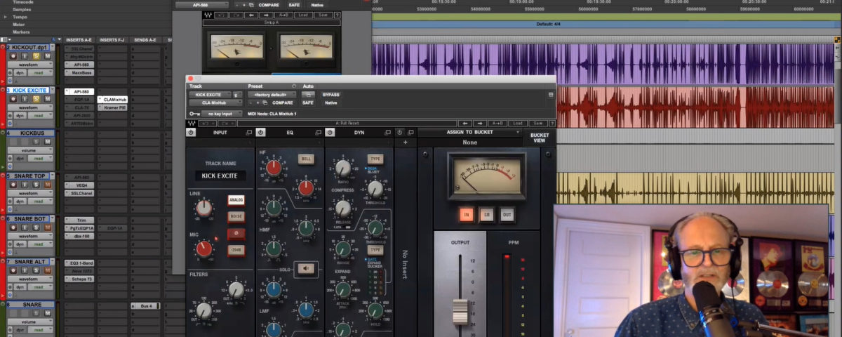Click the LINE gain knob
842x337 pixels.
(x=204, y=208)
